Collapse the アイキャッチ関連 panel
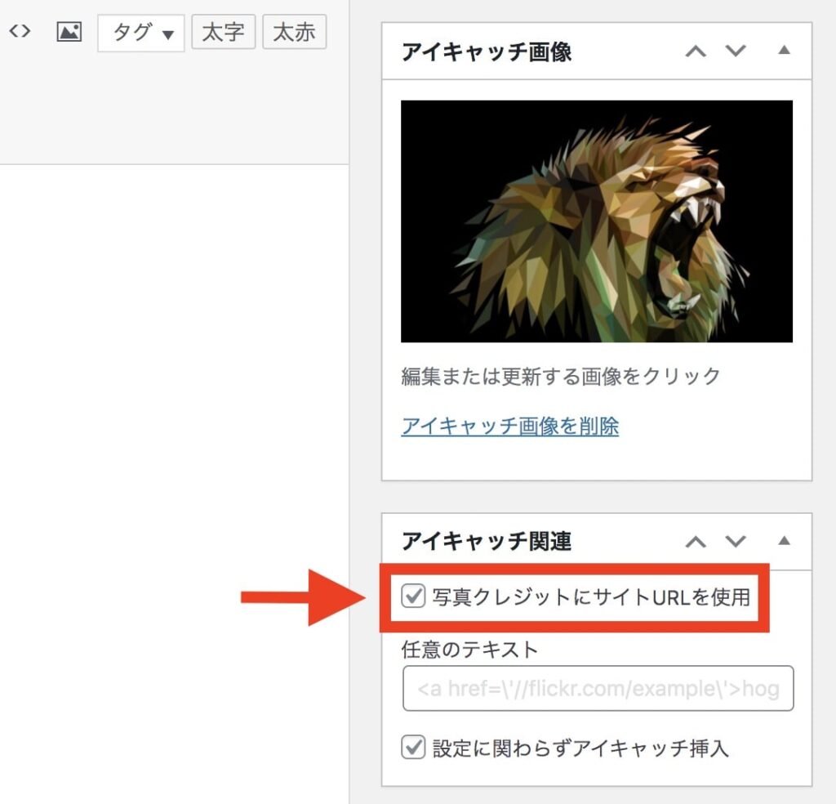This screenshot has height=804, width=836. coord(784,541)
